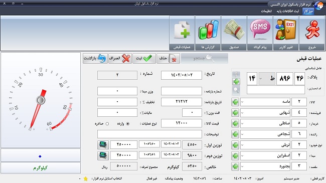The image size is (326, 183).
Task: Add vehicle type with plus in نوع خودرو row
Action: coord(235,145)
